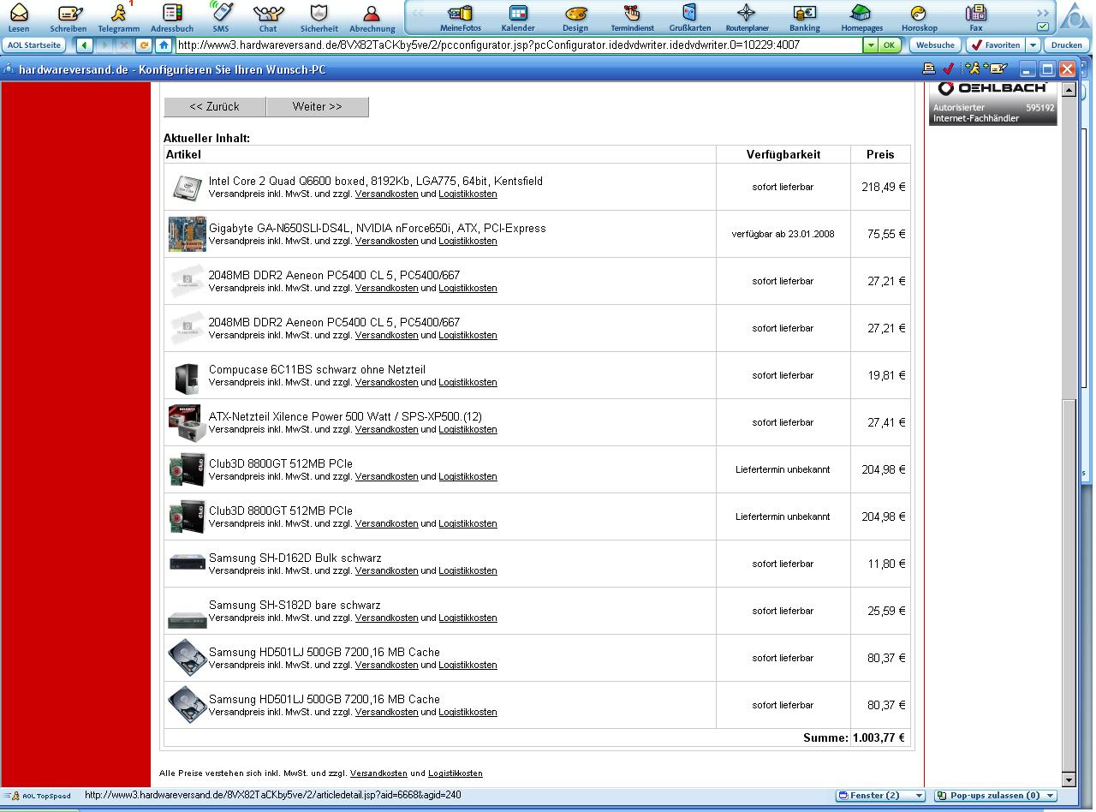This screenshot has height=812, width=1096.
Task: Open Telegramm messenger icon
Action: [119, 13]
